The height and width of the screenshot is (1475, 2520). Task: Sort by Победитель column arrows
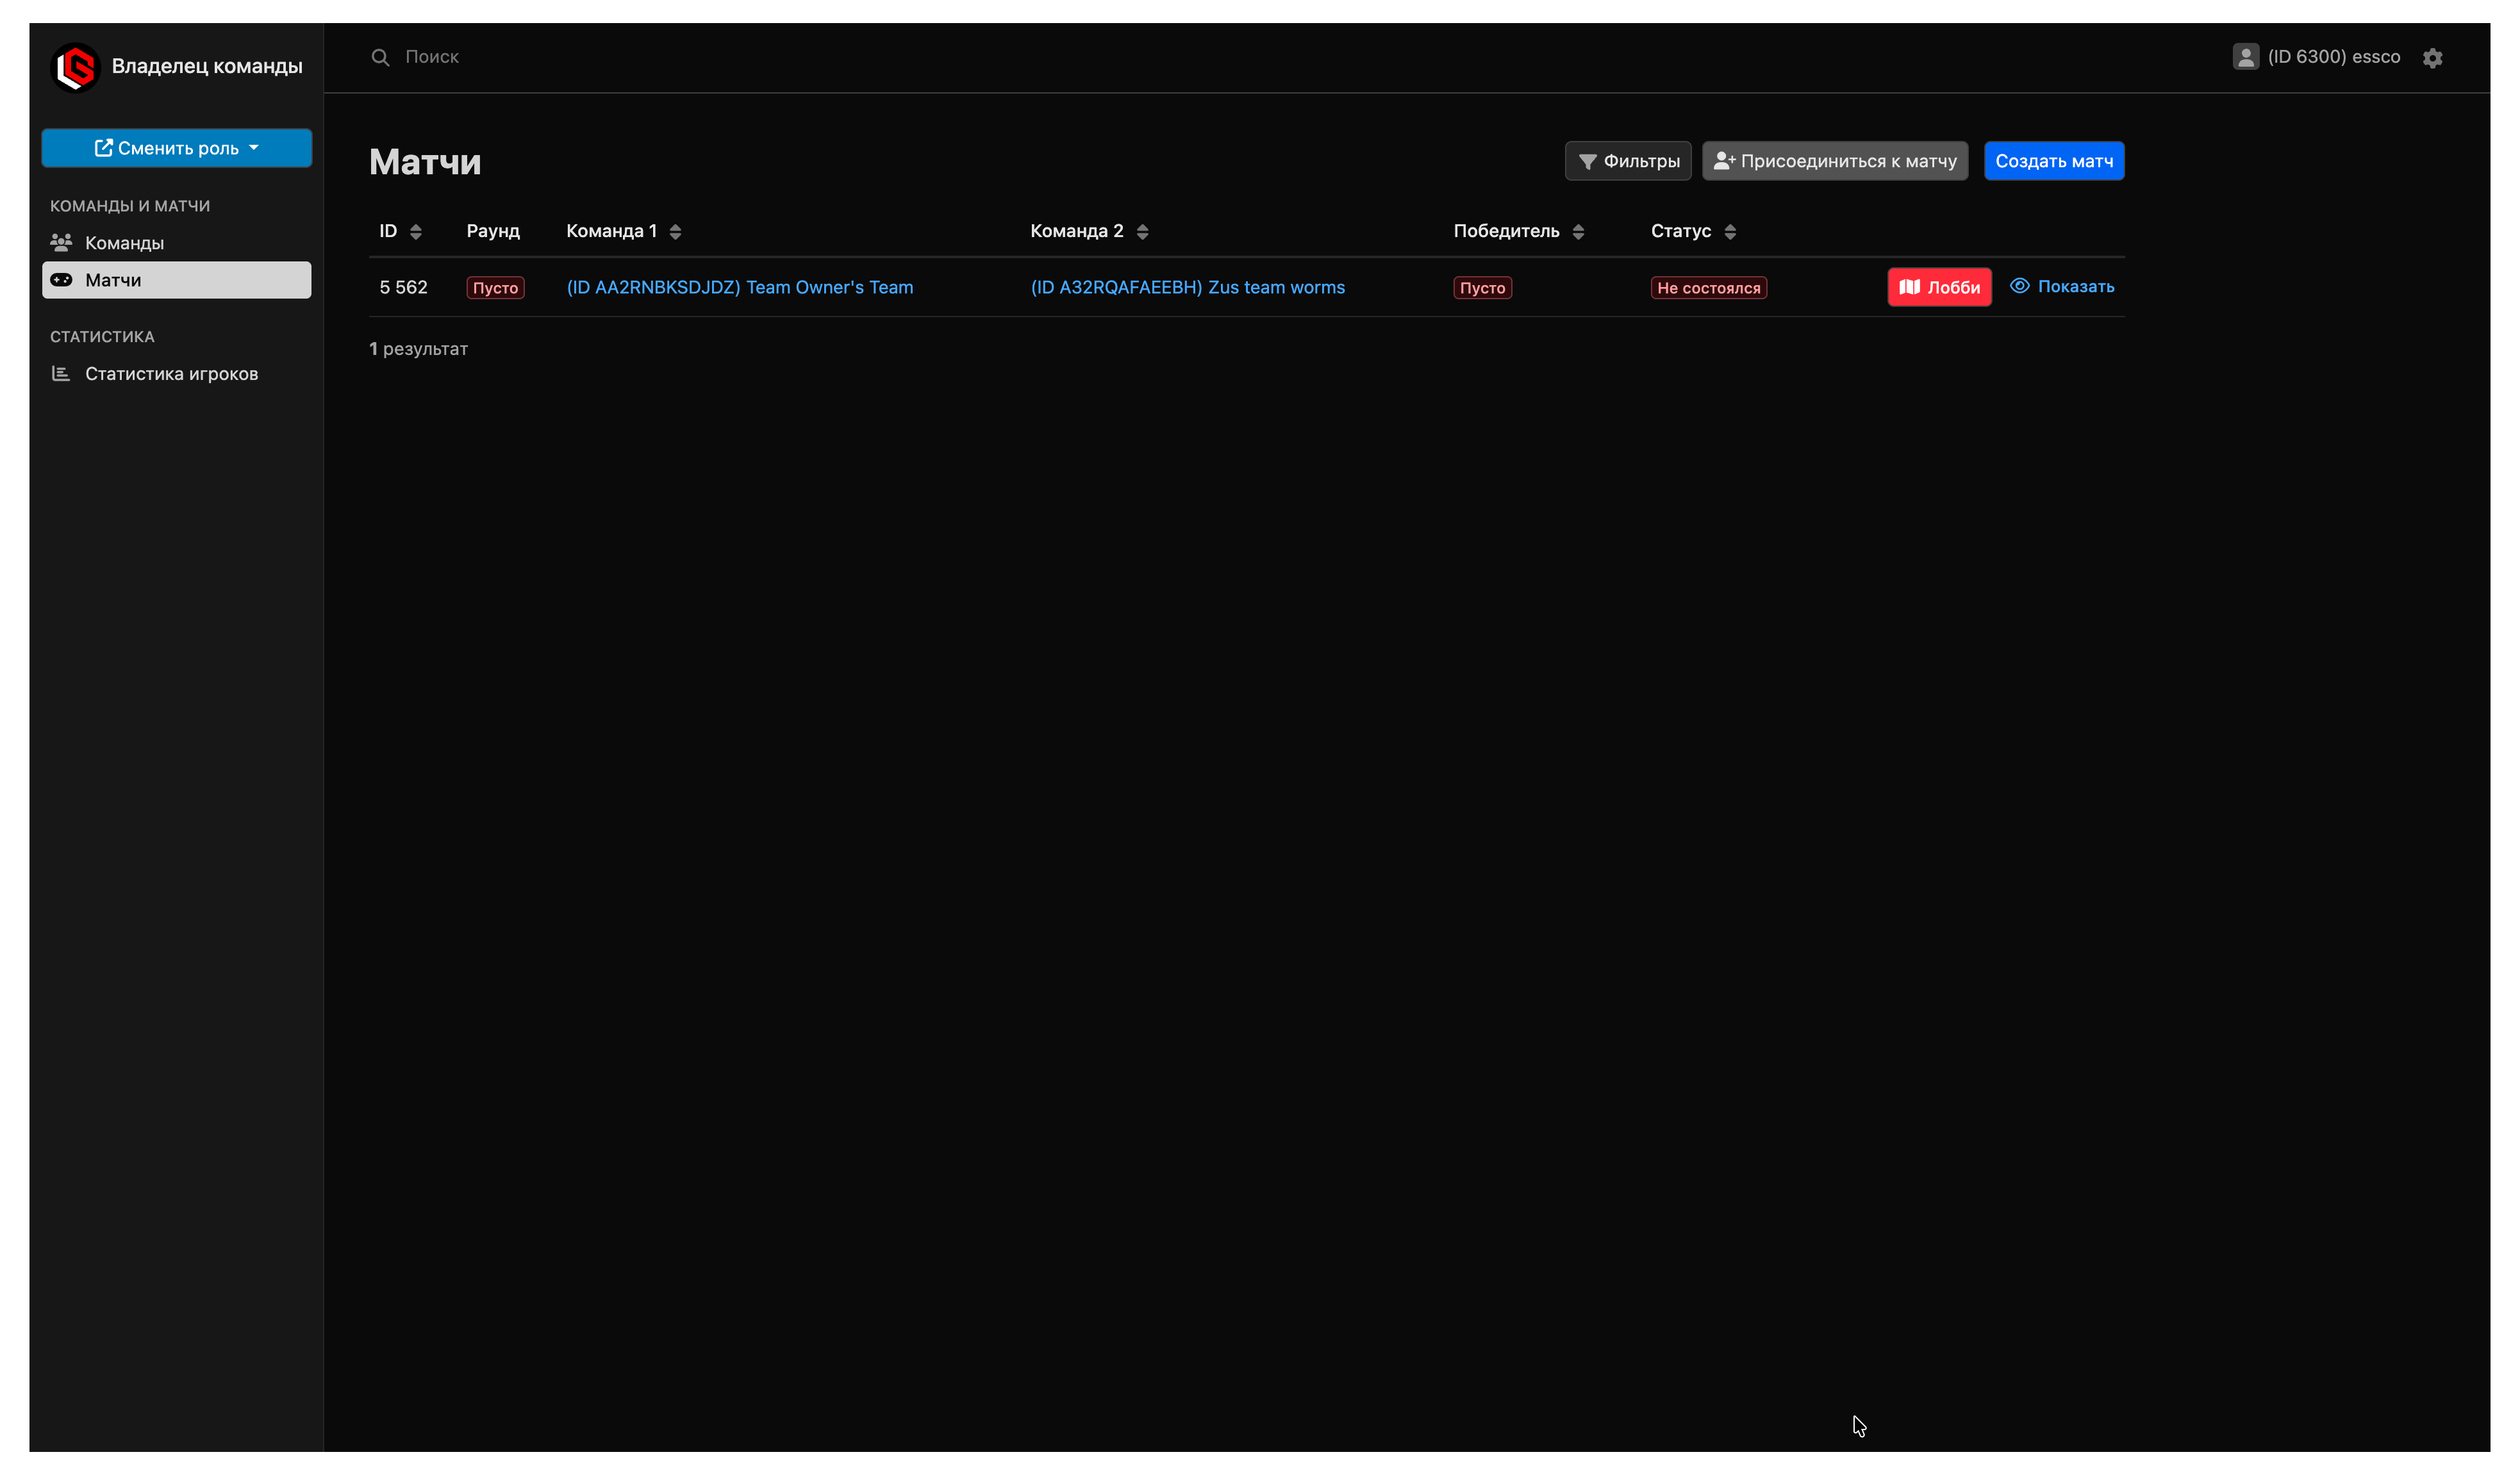click(1578, 232)
